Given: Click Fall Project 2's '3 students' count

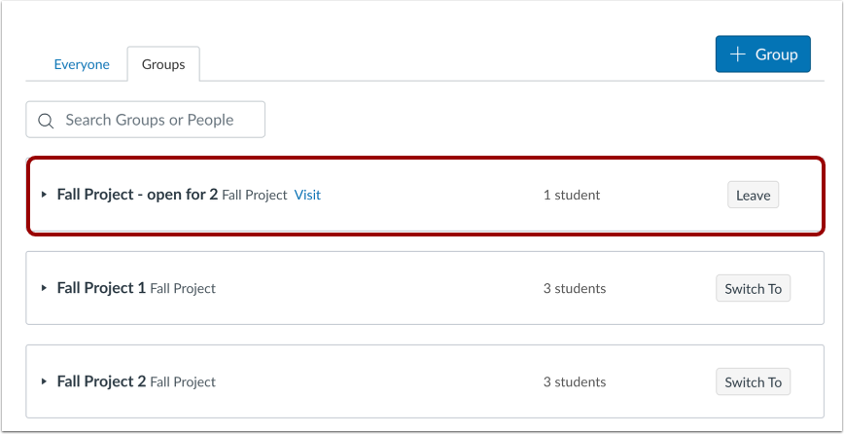Looking at the screenshot, I should pos(575,381).
